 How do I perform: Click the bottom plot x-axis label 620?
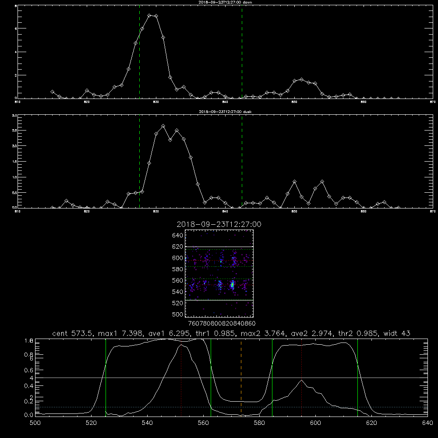coord(371,423)
